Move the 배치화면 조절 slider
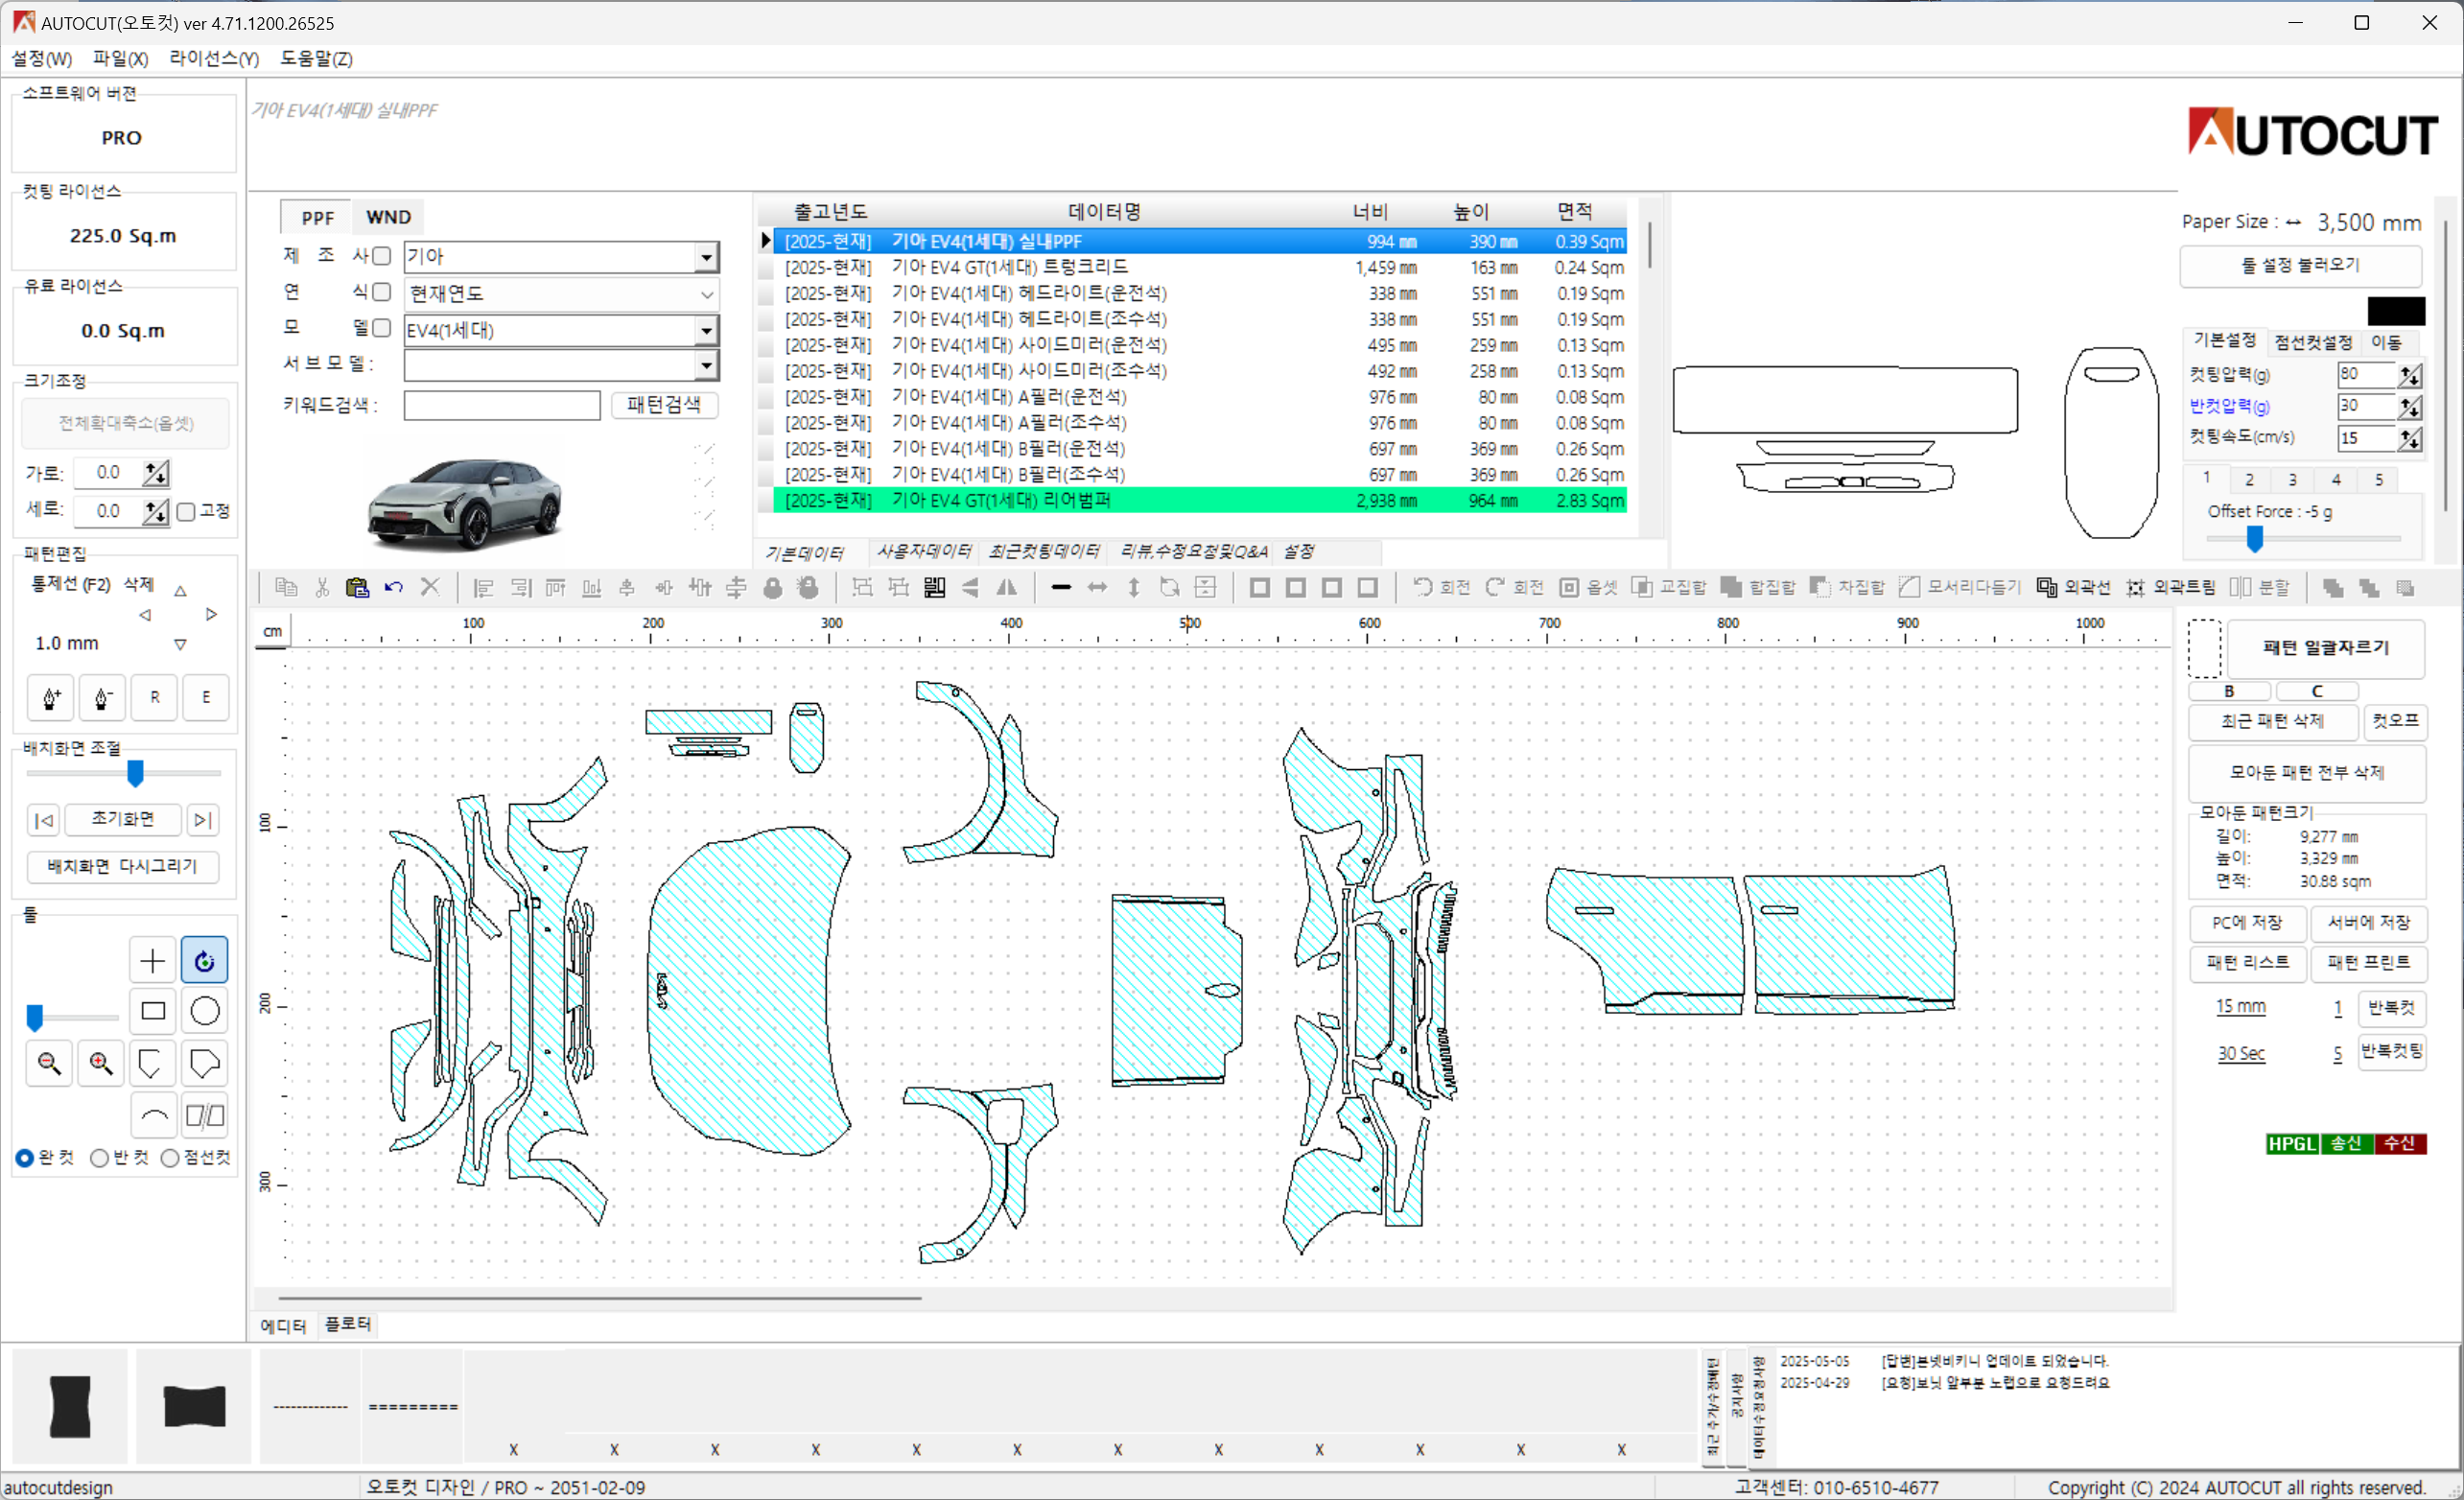 click(135, 773)
